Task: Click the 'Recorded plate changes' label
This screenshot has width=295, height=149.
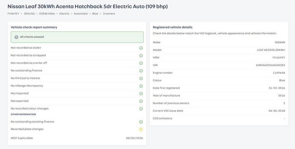Action: [27, 129]
